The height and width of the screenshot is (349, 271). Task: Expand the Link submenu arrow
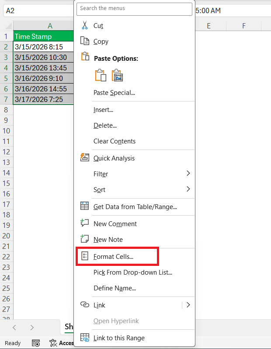(188, 305)
